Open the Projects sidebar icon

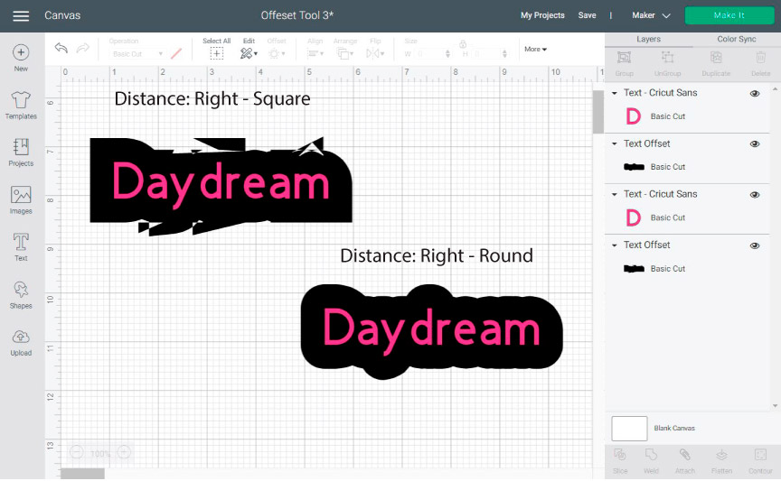click(x=21, y=148)
